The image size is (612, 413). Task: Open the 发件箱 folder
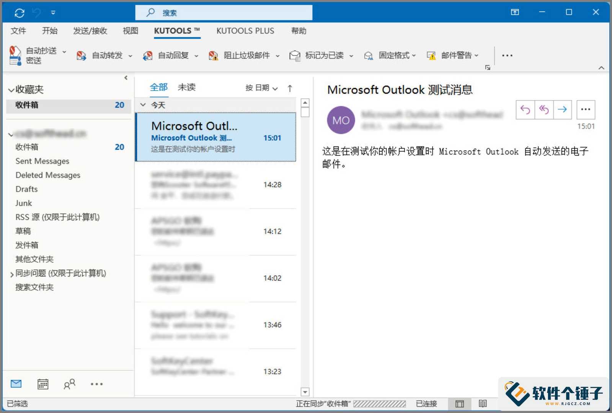[27, 245]
